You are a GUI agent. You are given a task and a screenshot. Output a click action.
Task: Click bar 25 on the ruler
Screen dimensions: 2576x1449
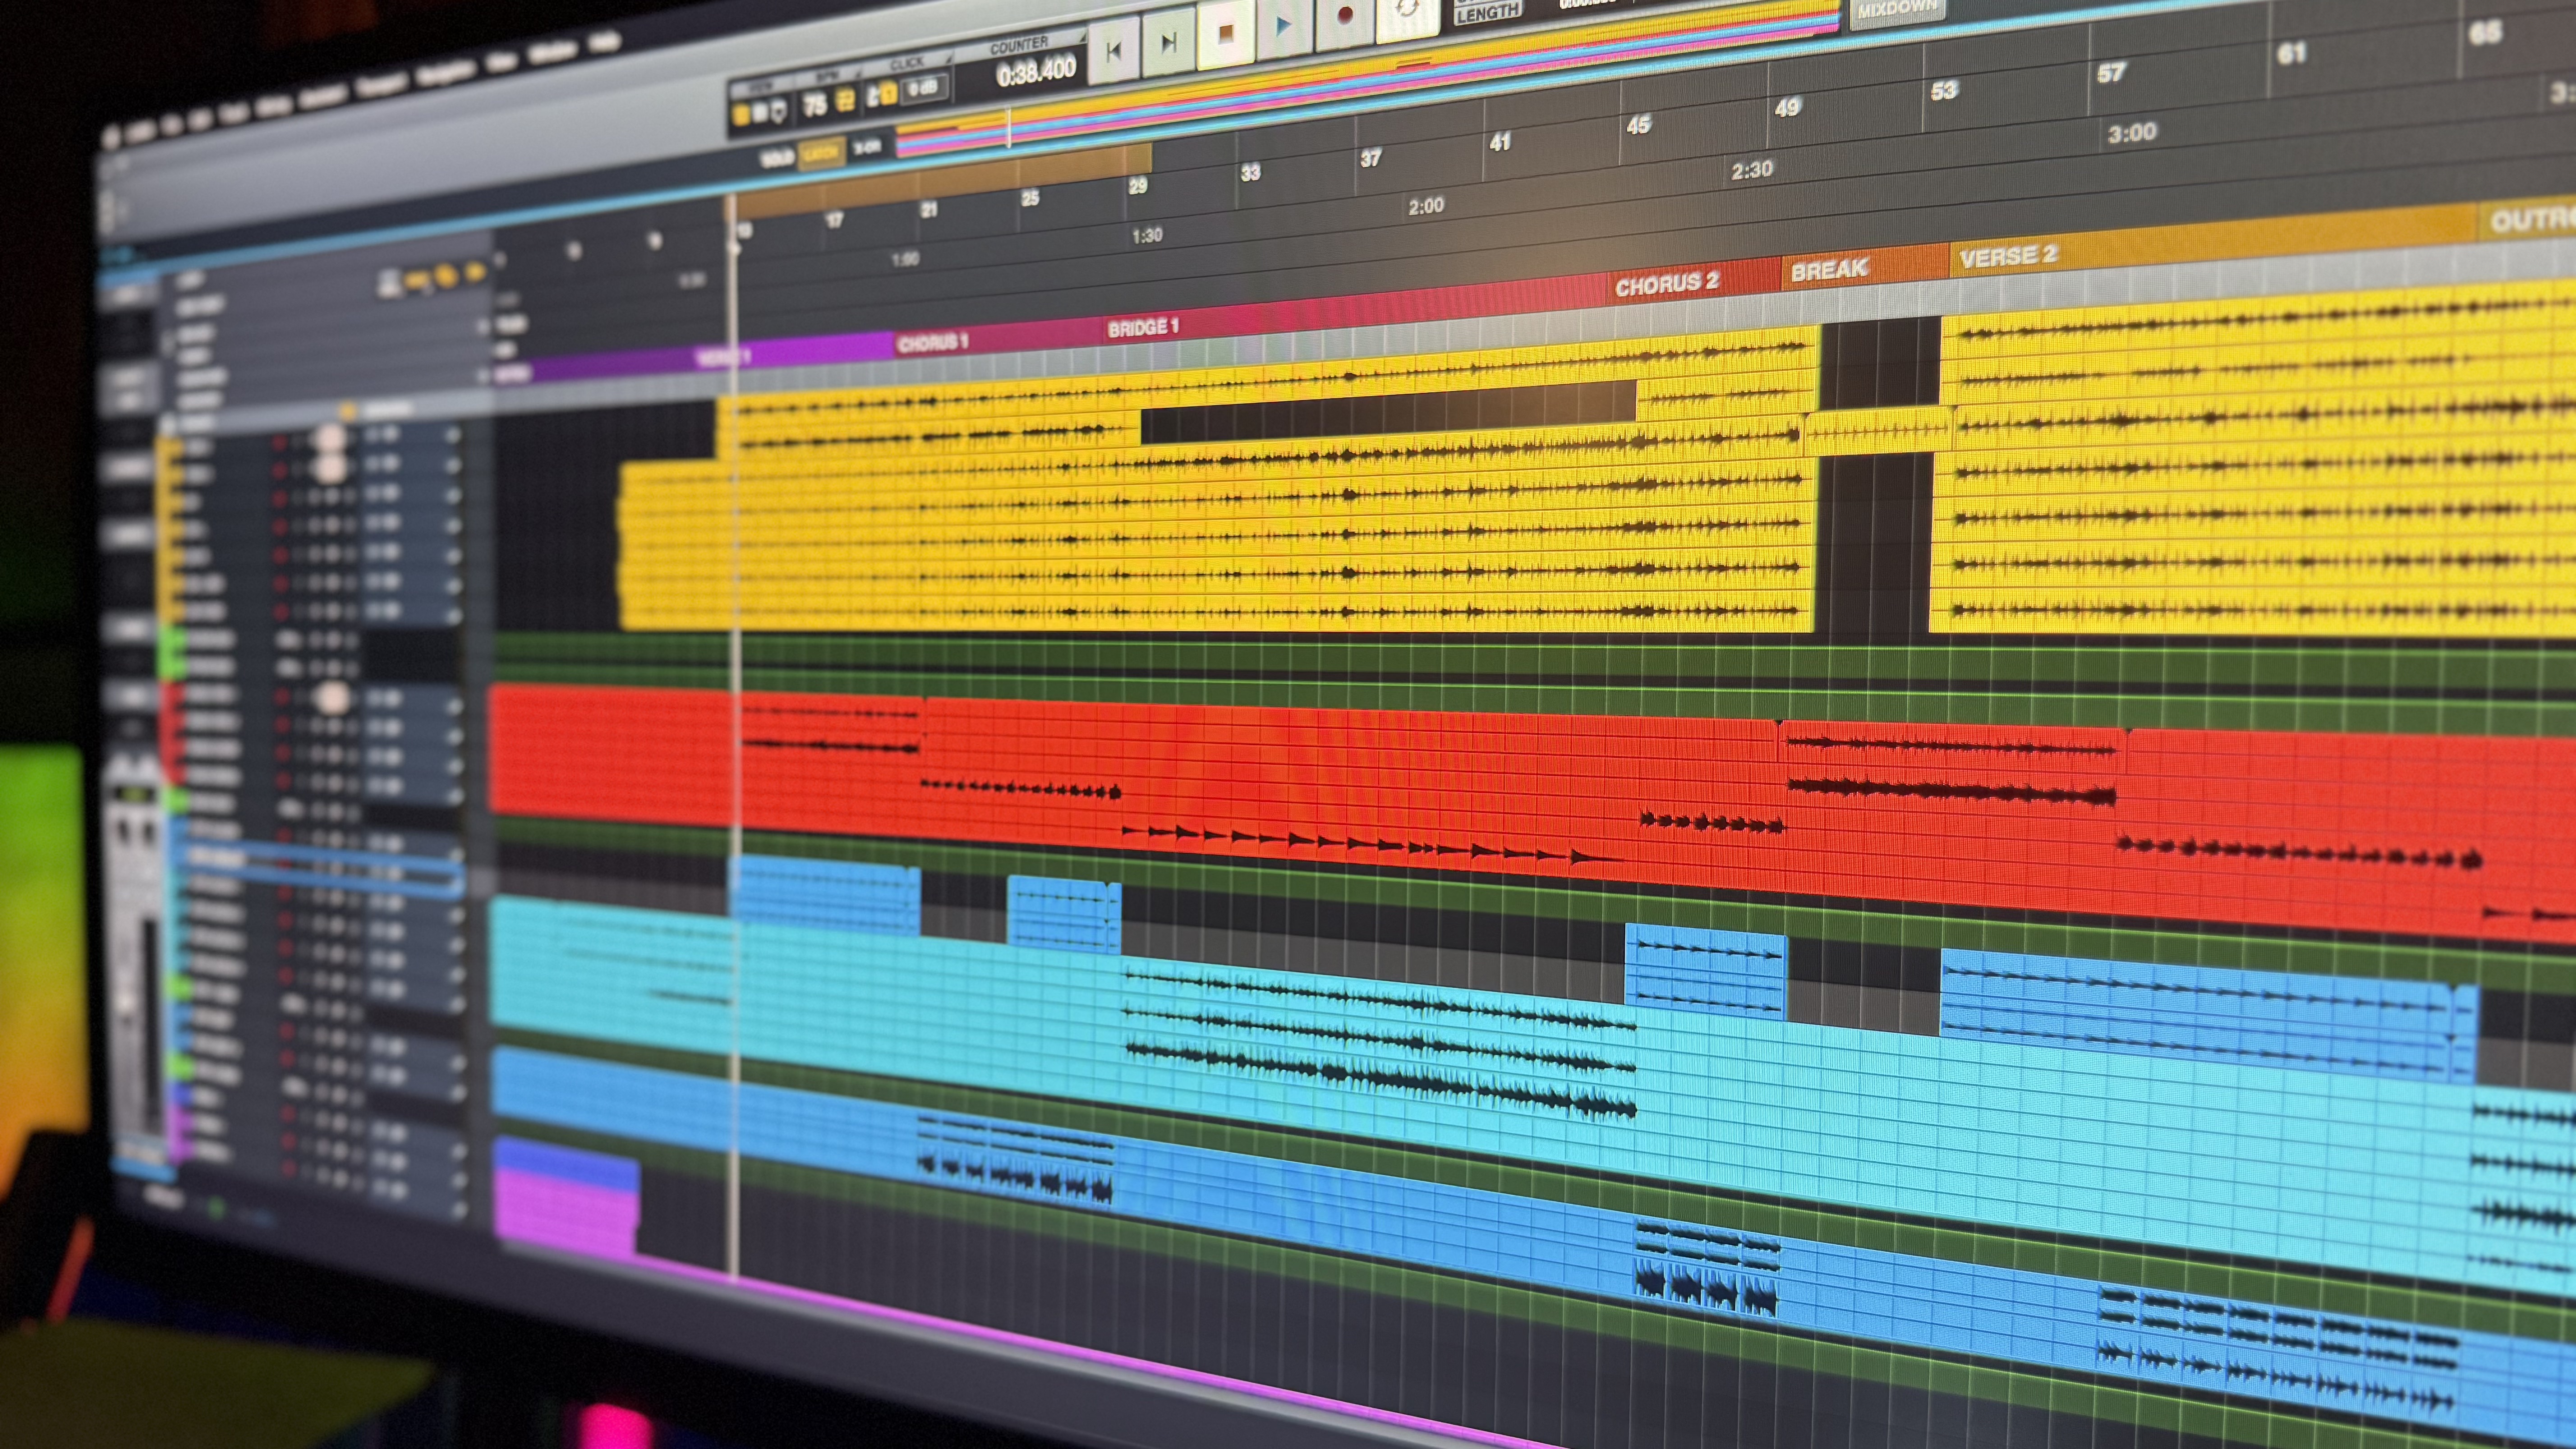(x=1030, y=198)
